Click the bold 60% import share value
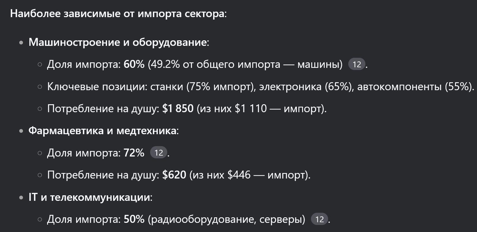477x232 pixels. click(x=134, y=64)
